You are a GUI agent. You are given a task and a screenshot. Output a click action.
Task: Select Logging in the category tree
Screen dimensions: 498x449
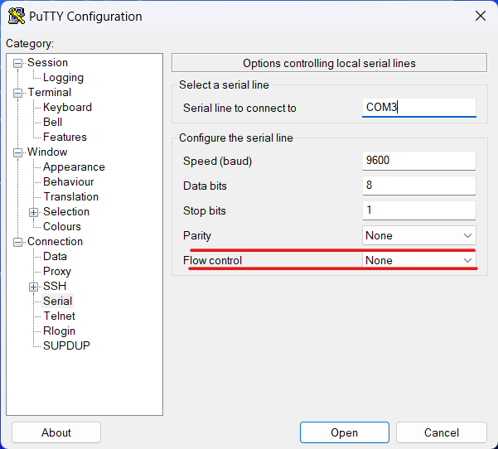pyautogui.click(x=63, y=78)
